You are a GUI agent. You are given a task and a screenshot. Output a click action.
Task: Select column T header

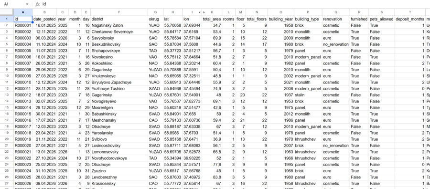tap(410, 12)
